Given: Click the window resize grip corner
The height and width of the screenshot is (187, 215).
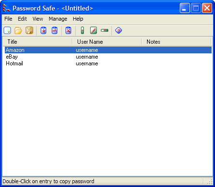Looking at the screenshot, I should pyautogui.click(x=210, y=182).
